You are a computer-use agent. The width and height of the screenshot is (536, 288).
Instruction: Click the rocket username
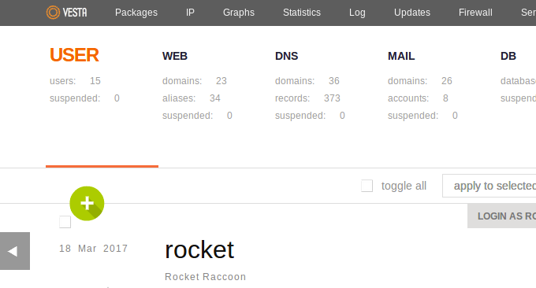point(199,249)
